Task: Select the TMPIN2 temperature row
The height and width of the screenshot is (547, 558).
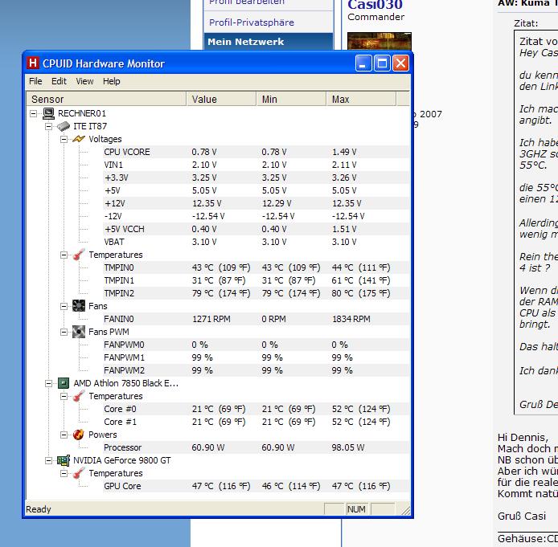Action: [x=256, y=293]
